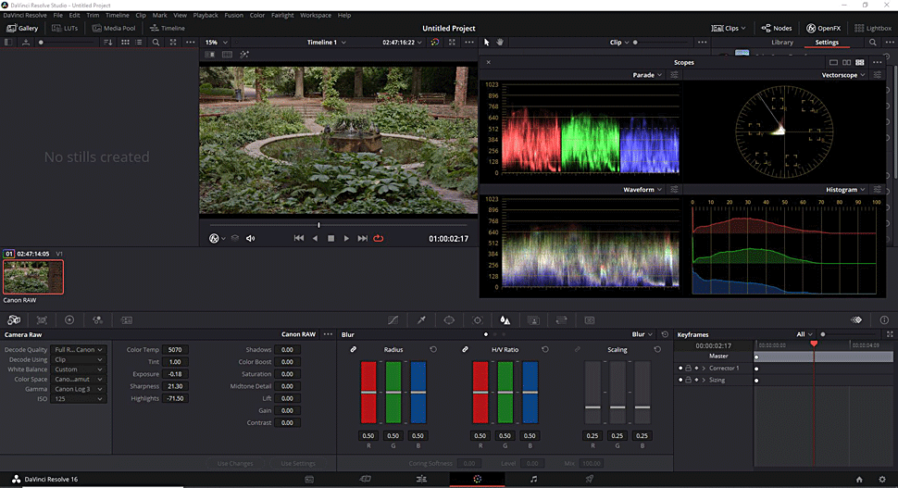Image resolution: width=898 pixels, height=488 pixels.
Task: Change Parade scope type dropdown
Action: tap(647, 75)
